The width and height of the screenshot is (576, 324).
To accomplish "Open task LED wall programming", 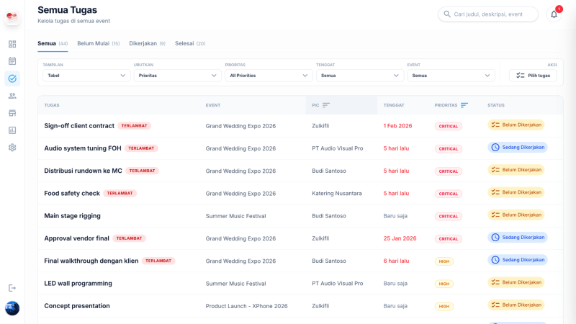I will tap(78, 283).
